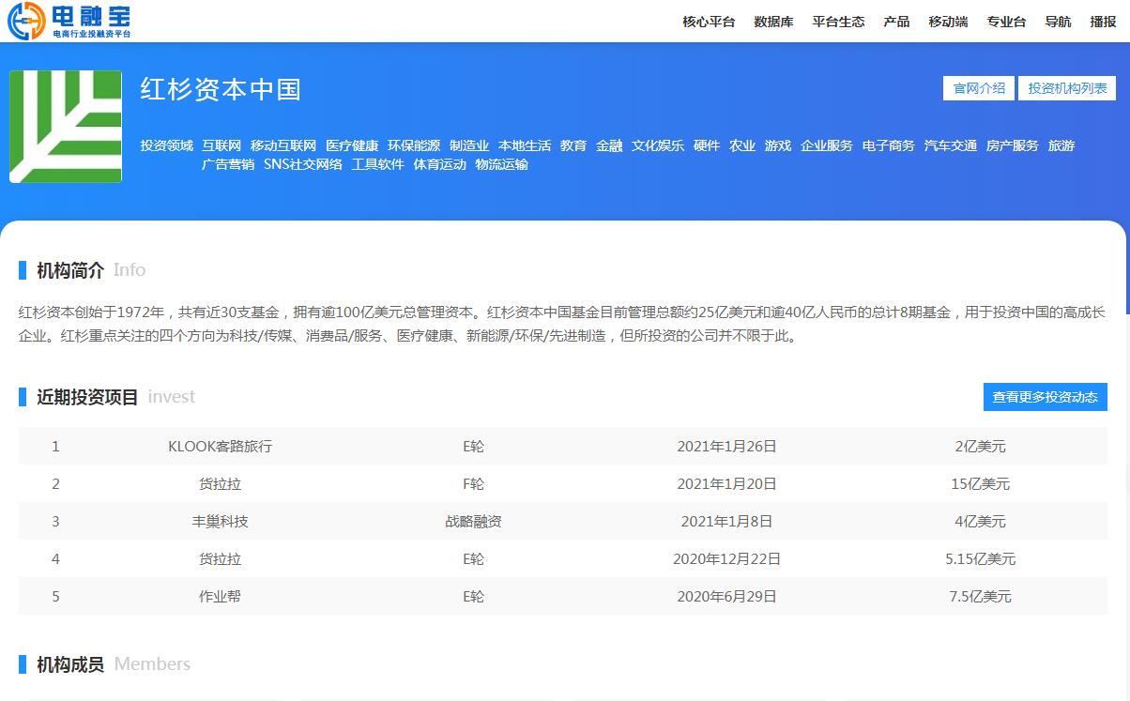1130x701 pixels.
Task: Click the date 2020年6月29日
Action: pos(727,596)
